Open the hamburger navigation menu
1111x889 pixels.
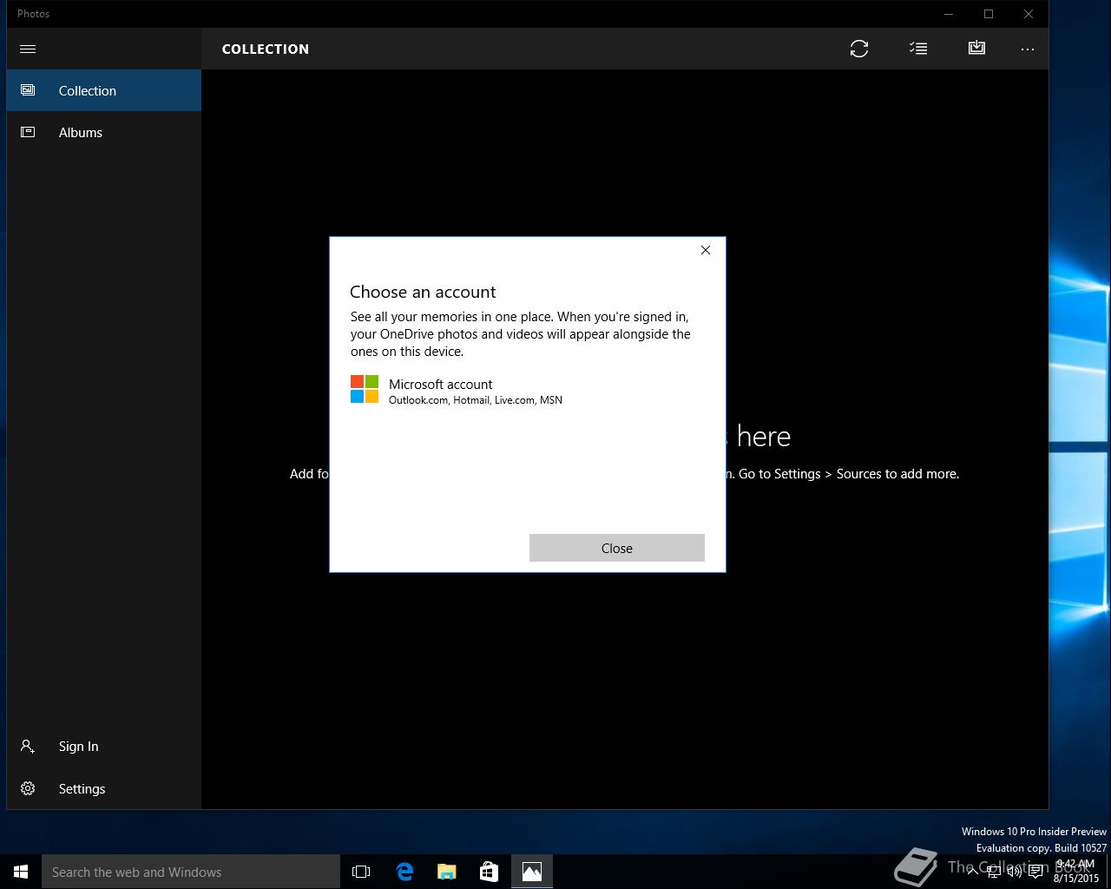point(28,49)
